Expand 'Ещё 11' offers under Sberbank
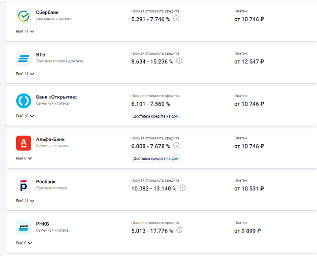 pos(25,31)
